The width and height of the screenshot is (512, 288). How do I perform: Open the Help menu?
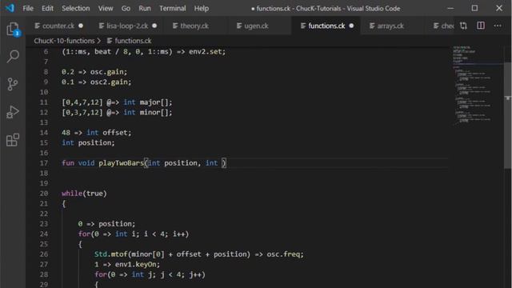(201, 8)
